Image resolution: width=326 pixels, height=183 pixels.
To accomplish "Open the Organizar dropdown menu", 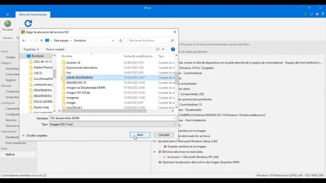I will pos(31,49).
